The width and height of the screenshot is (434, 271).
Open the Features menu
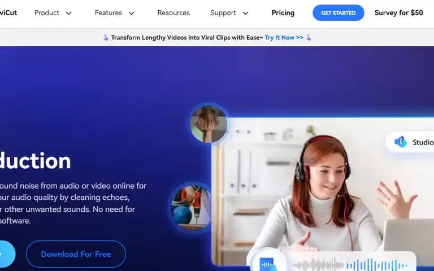[x=108, y=13]
